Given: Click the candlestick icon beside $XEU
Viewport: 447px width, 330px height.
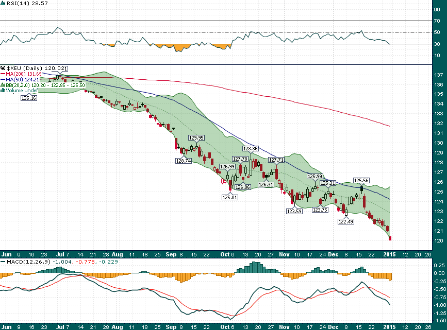Looking at the screenshot, I should 3,68.
